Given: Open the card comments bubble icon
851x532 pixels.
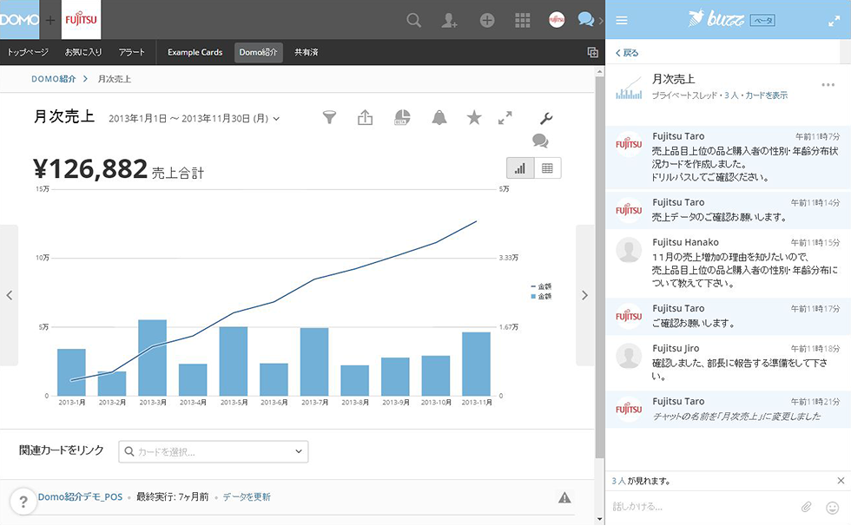Looking at the screenshot, I should click(x=540, y=141).
